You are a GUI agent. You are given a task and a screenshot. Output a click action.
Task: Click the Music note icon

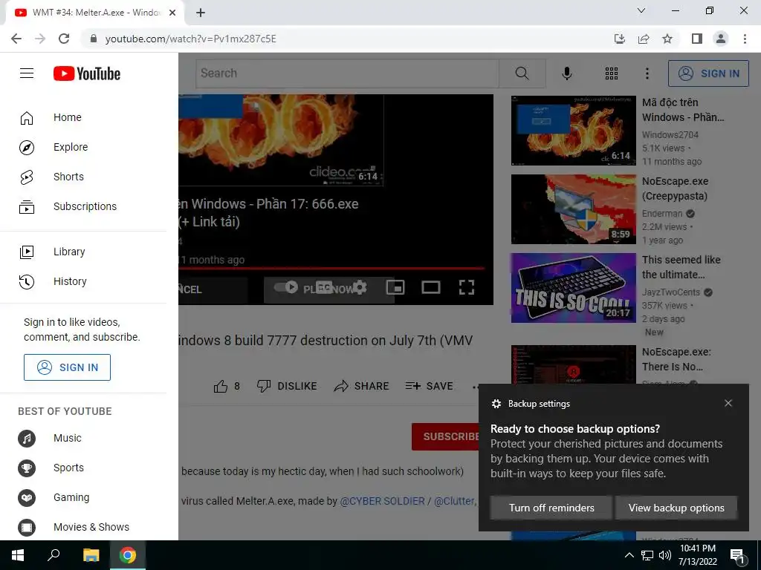27,439
